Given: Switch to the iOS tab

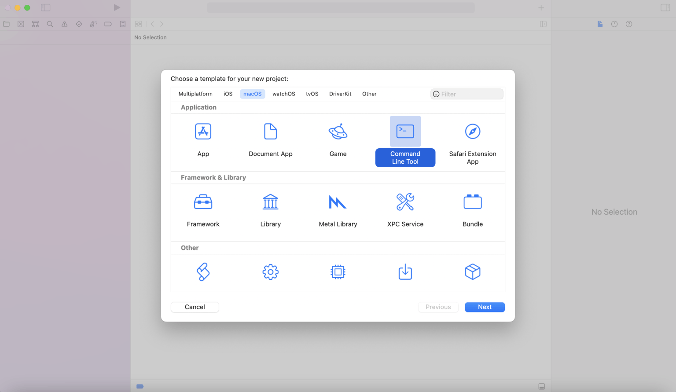Looking at the screenshot, I should pos(228,94).
